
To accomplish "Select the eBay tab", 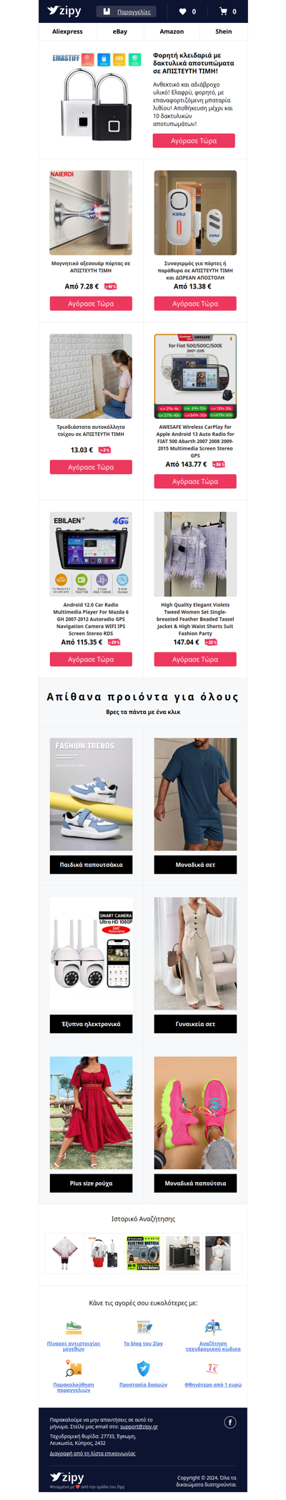I will (120, 32).
